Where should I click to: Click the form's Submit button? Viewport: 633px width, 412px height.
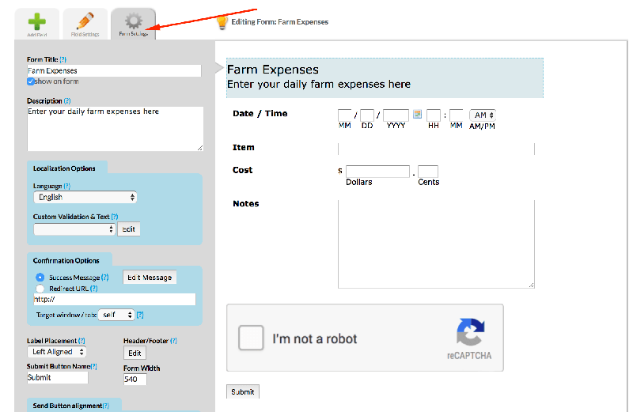click(243, 391)
